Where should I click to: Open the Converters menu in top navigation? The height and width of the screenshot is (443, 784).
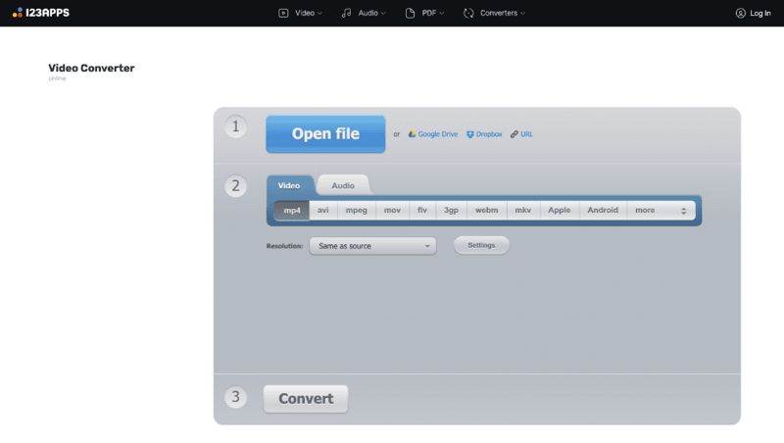(495, 13)
